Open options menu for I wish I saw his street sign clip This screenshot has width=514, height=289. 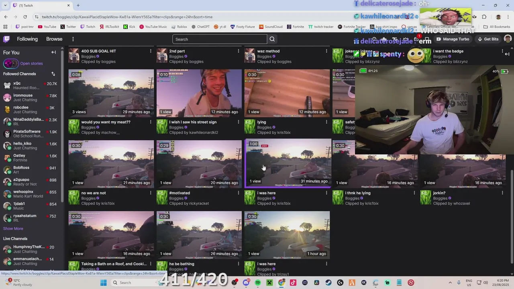click(x=239, y=122)
